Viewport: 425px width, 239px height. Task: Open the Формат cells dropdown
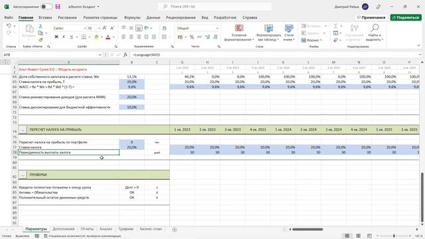point(311,40)
